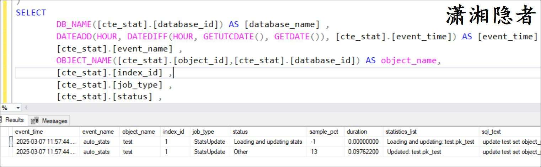Image resolution: width=541 pixels, height=167 pixels.
Task: Click the 'Other' status cell
Action: pos(241,152)
